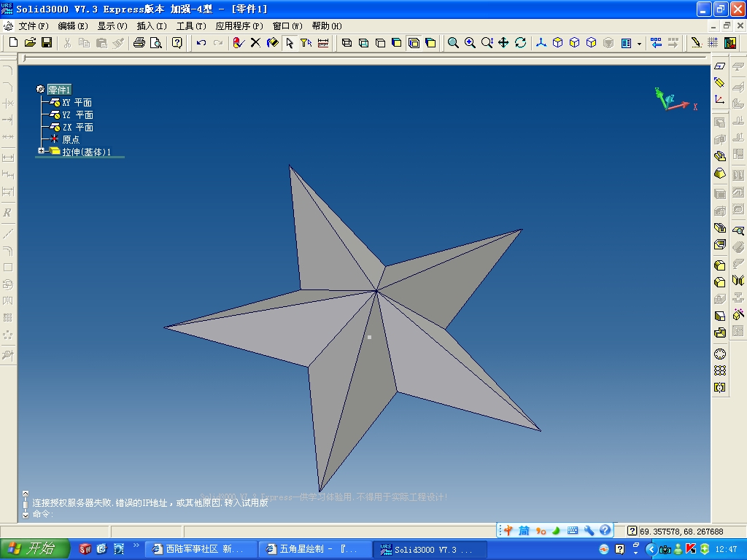Click the blue axis view orientation icon
This screenshot has width=747, height=560.
pos(541,43)
